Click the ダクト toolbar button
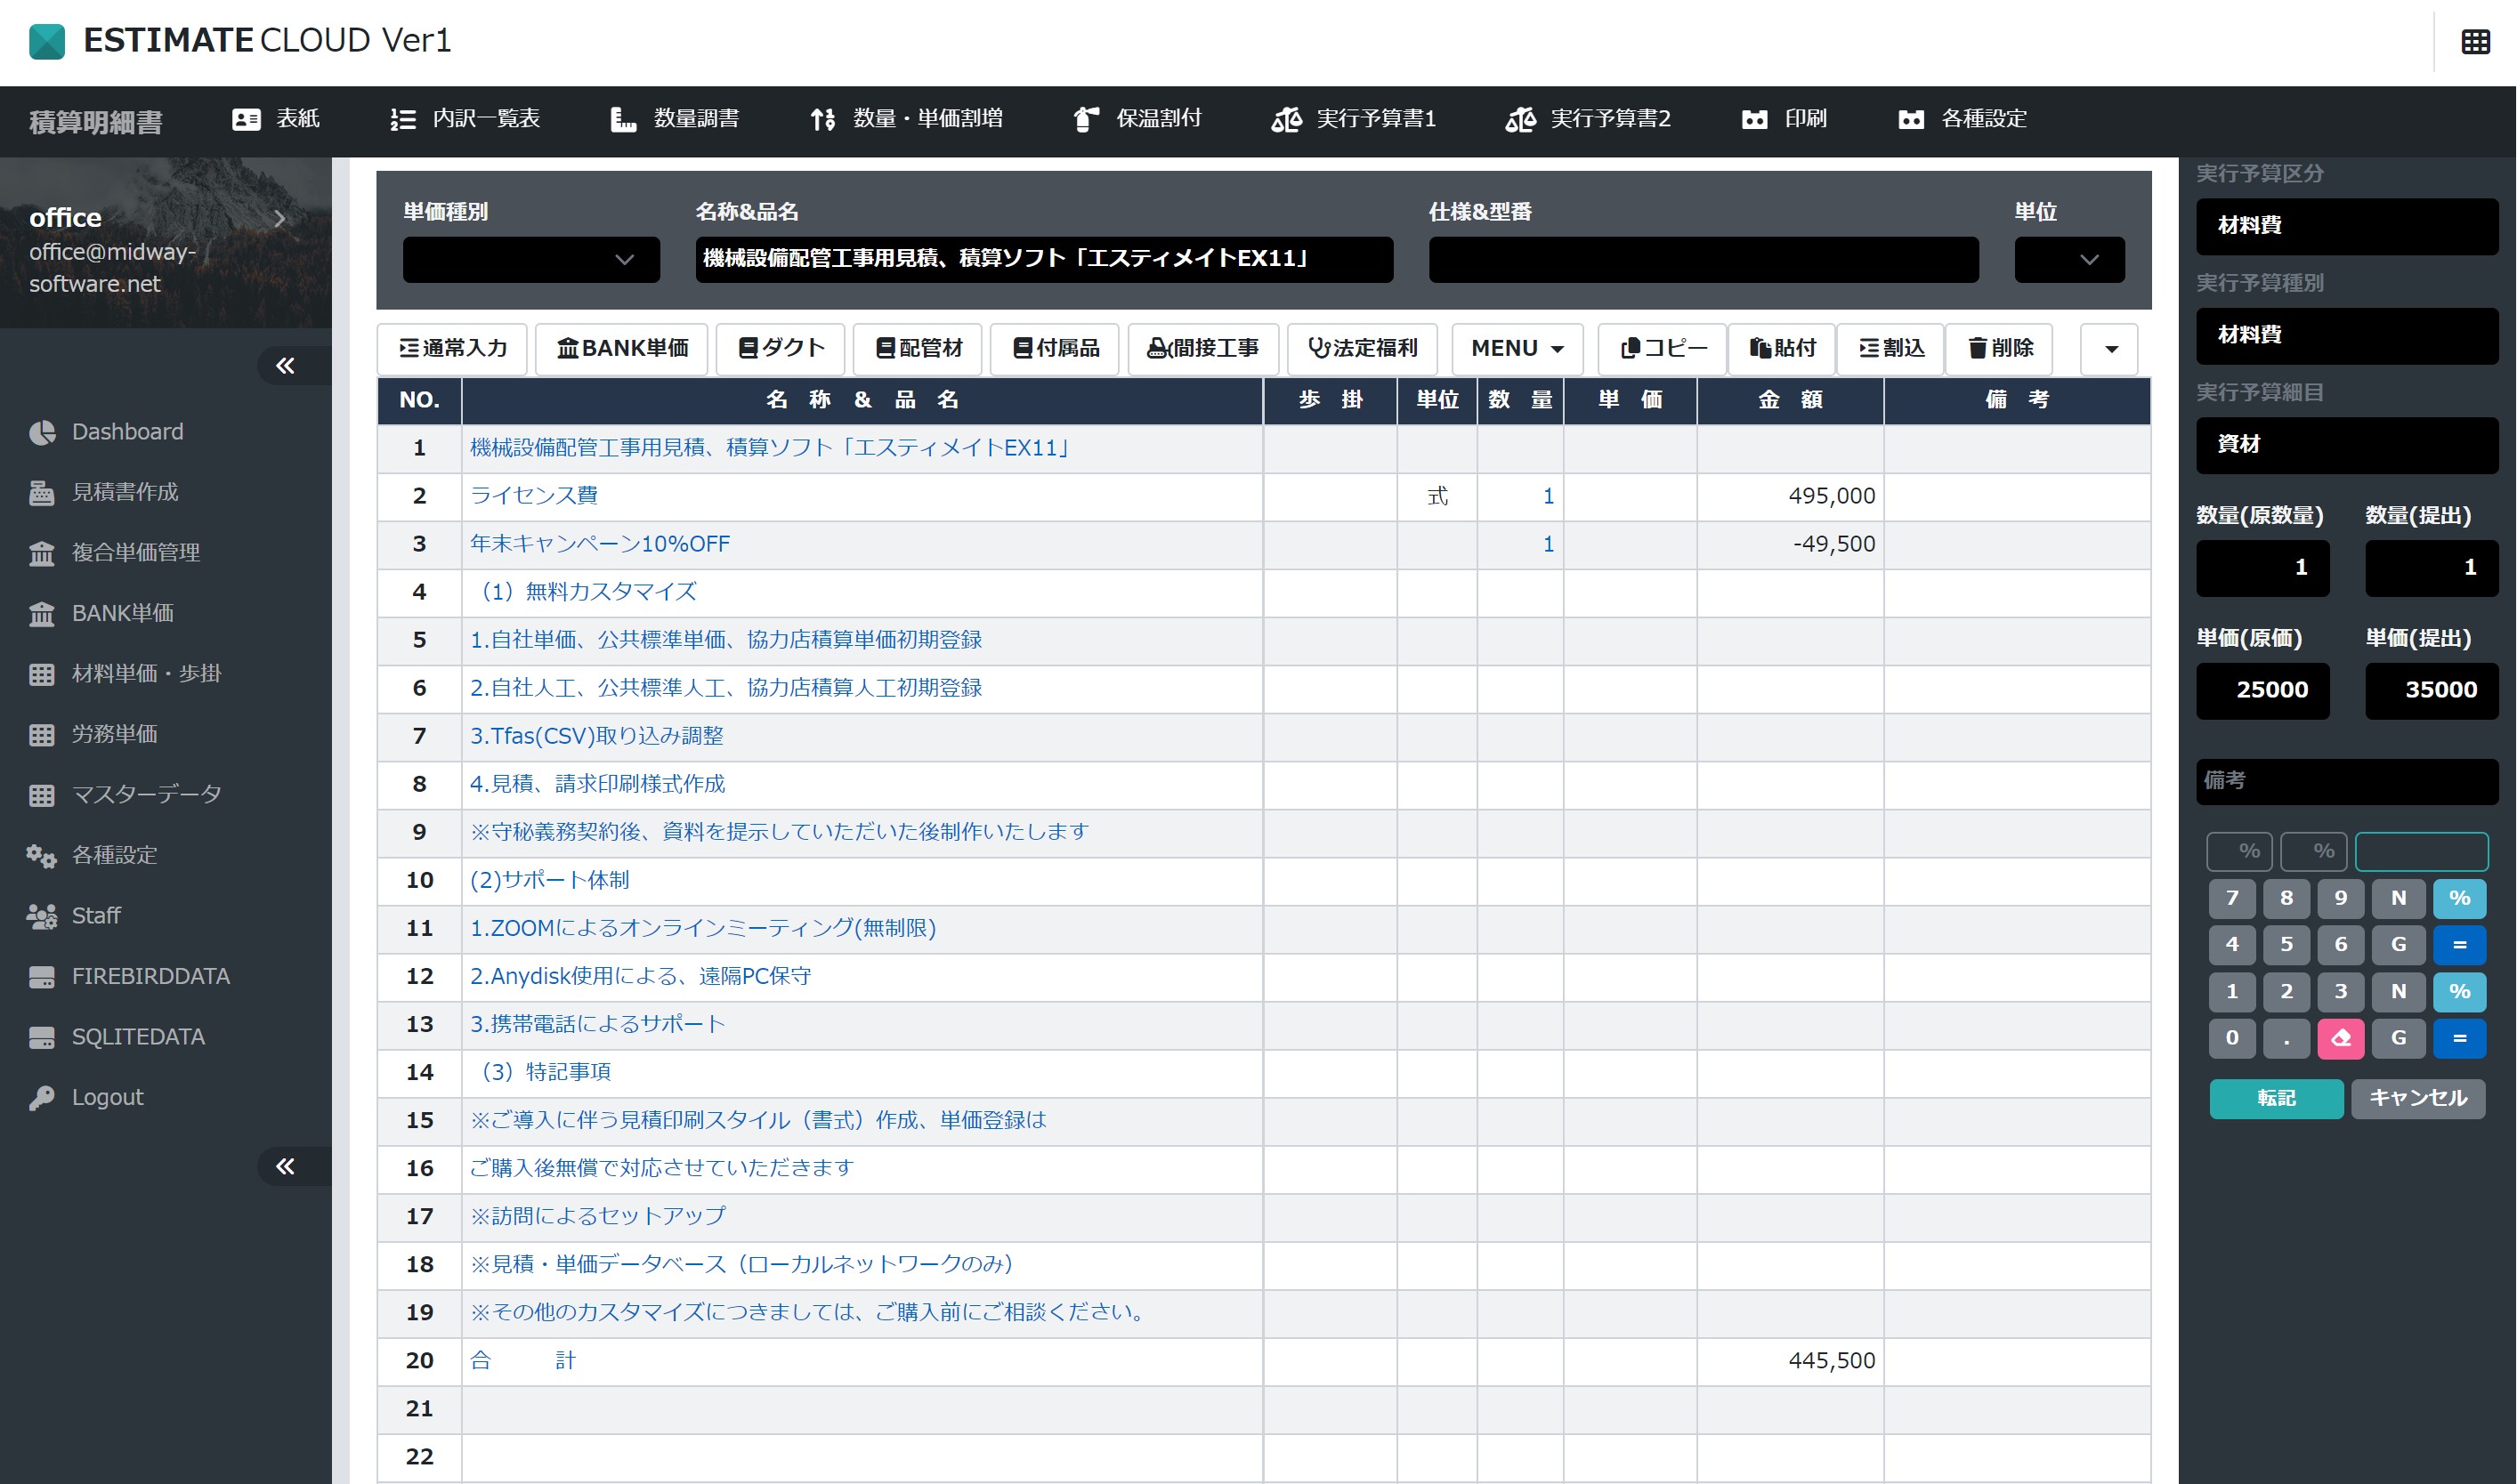Viewport: 2517px width, 1484px height. (781, 349)
